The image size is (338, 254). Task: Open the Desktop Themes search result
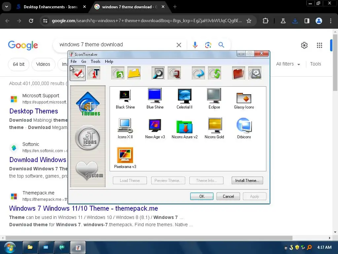coord(34,111)
